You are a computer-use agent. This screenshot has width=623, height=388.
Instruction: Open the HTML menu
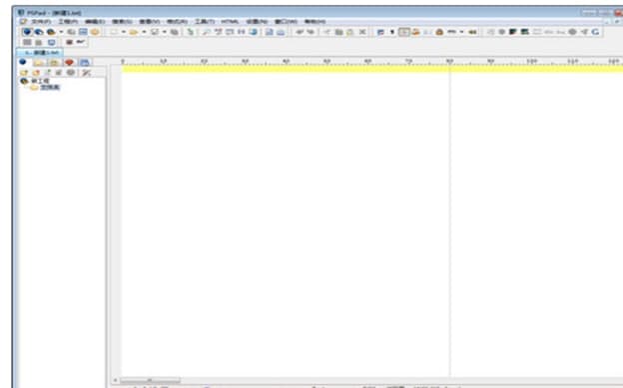coord(230,22)
